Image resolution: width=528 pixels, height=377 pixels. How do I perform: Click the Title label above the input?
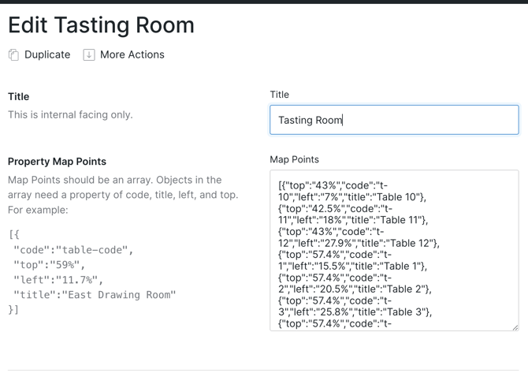click(279, 94)
